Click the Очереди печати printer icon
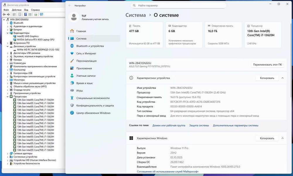 pos(11,90)
